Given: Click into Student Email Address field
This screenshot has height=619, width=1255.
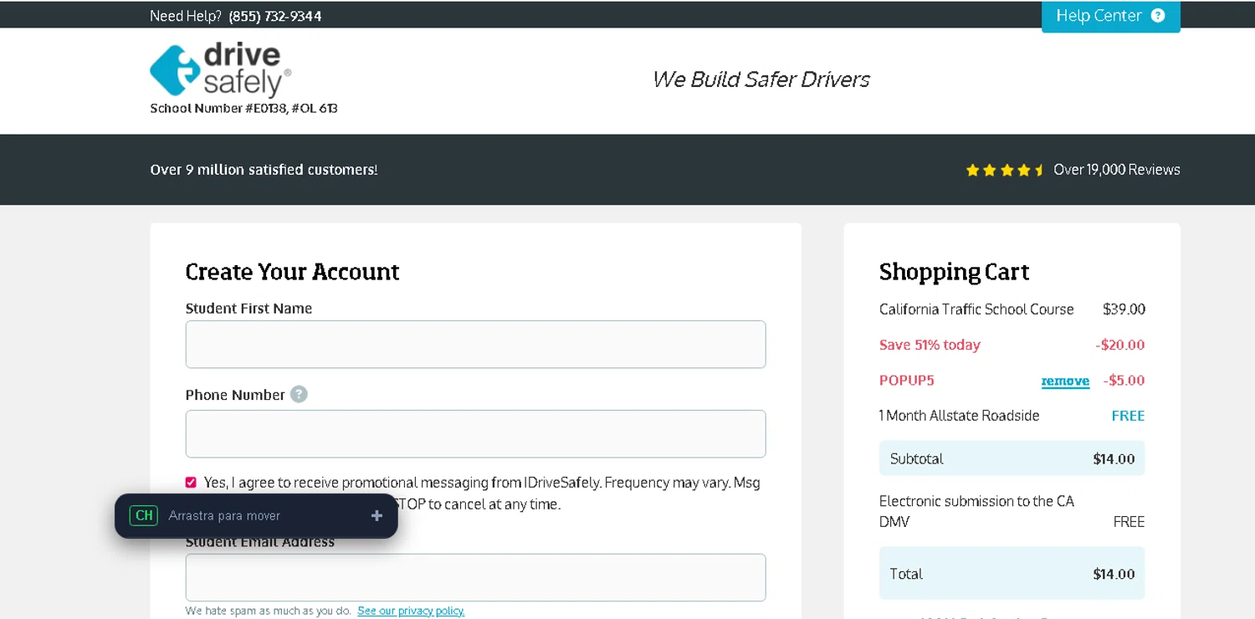Looking at the screenshot, I should (475, 577).
